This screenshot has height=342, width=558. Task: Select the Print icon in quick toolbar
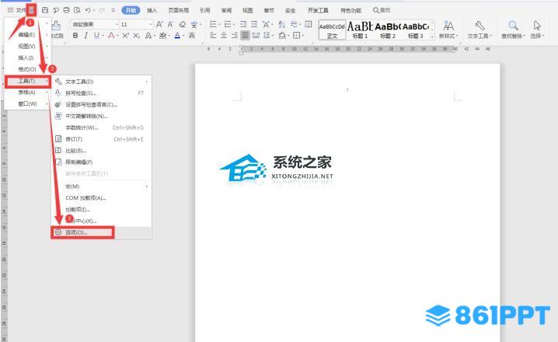[x=65, y=10]
